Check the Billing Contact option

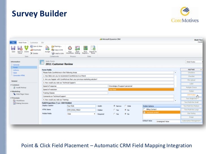[144, 109]
